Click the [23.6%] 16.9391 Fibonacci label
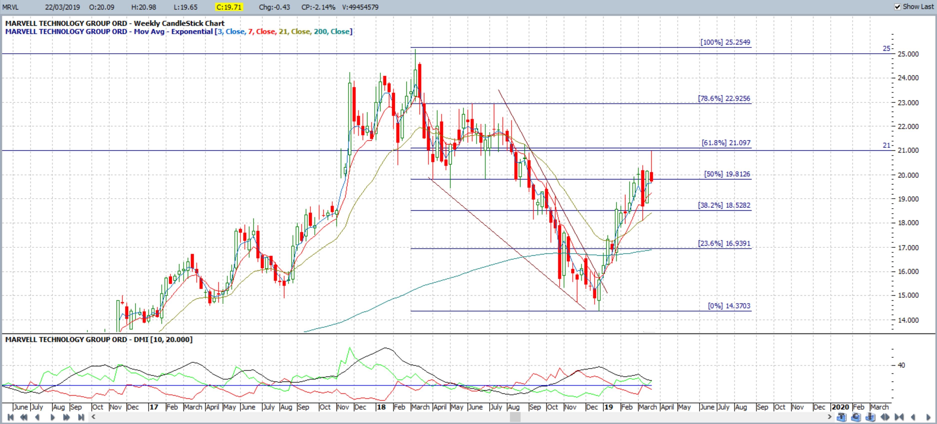 [724, 244]
